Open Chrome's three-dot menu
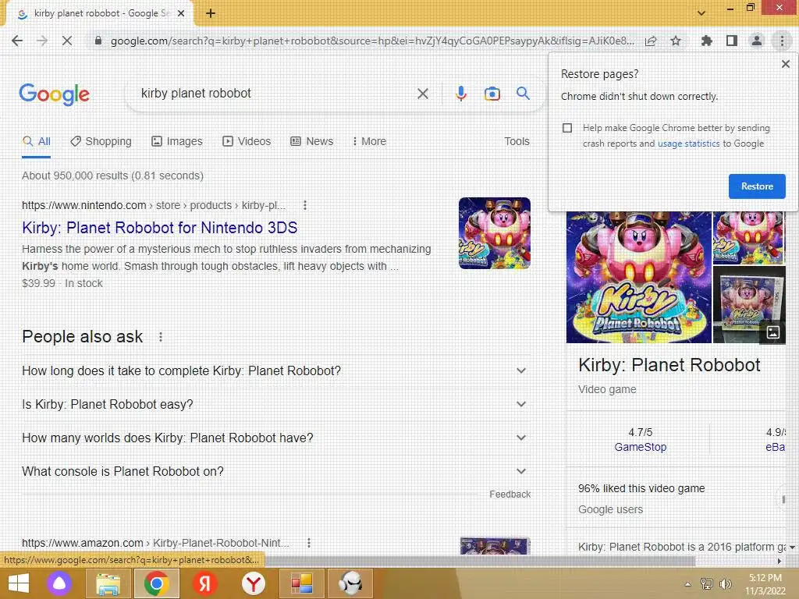799x599 pixels. point(782,41)
